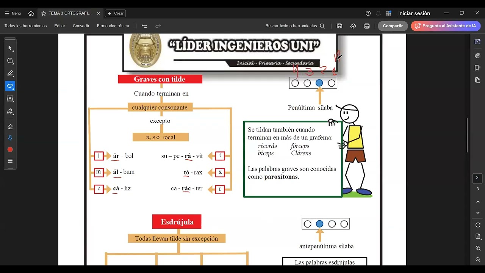Zoom out of the document
485x273 pixels.
pyautogui.click(x=478, y=260)
